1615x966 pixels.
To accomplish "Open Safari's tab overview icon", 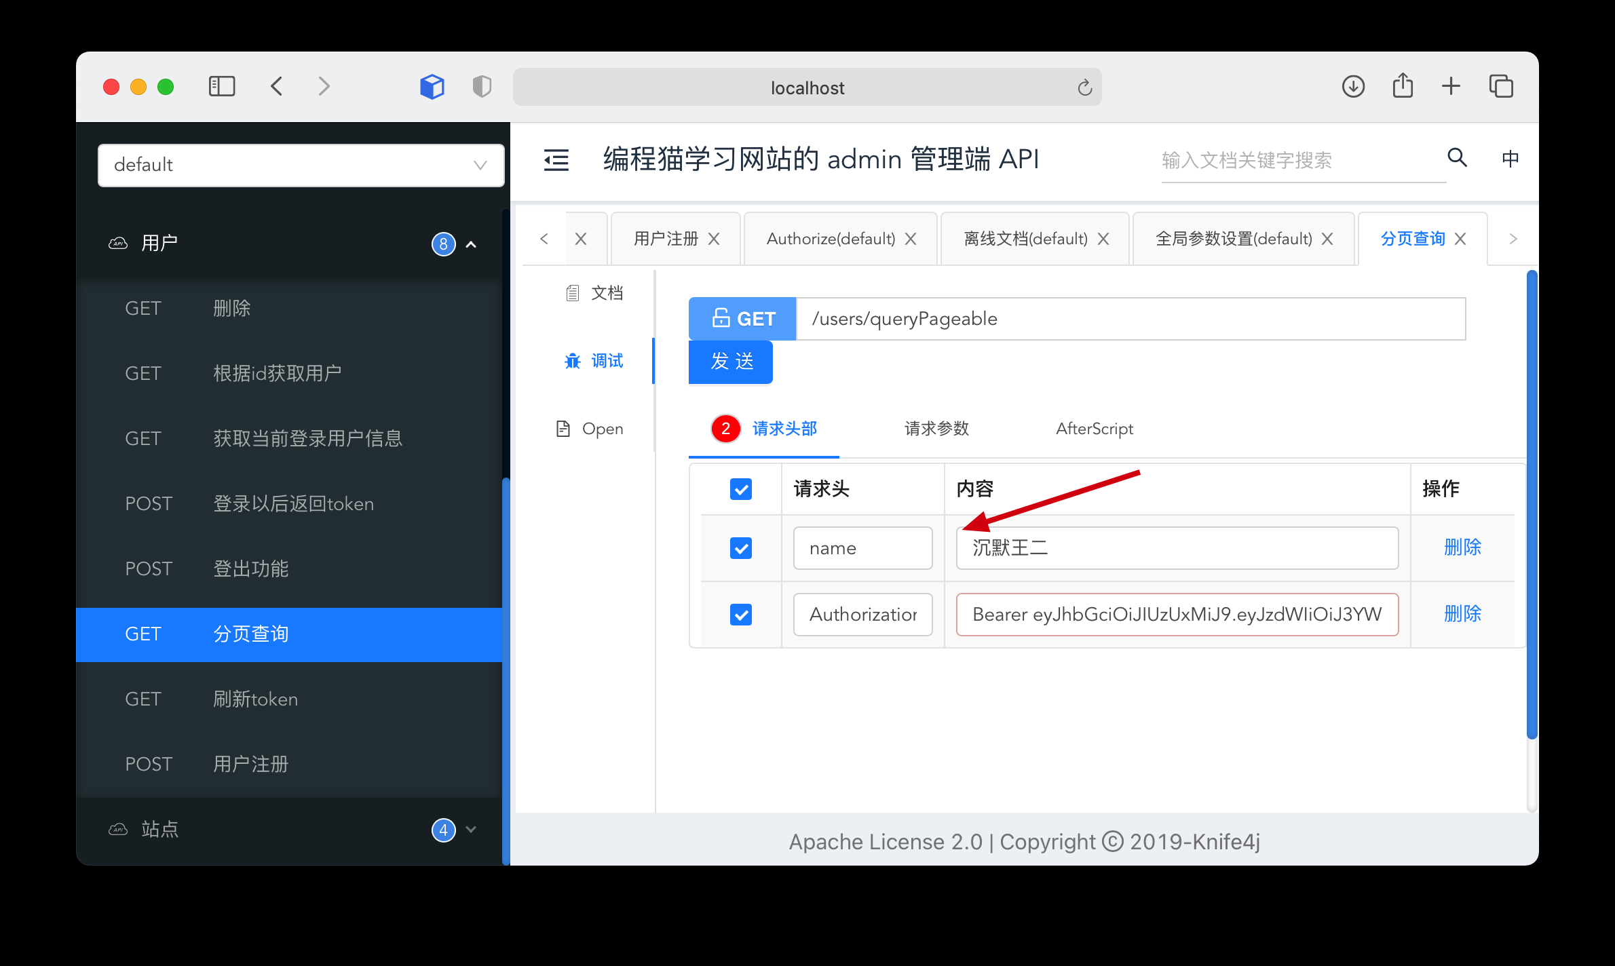I will [1501, 87].
